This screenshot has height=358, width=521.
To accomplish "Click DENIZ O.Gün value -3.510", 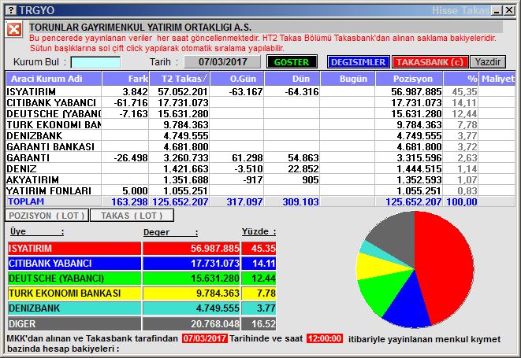I will 248,169.
